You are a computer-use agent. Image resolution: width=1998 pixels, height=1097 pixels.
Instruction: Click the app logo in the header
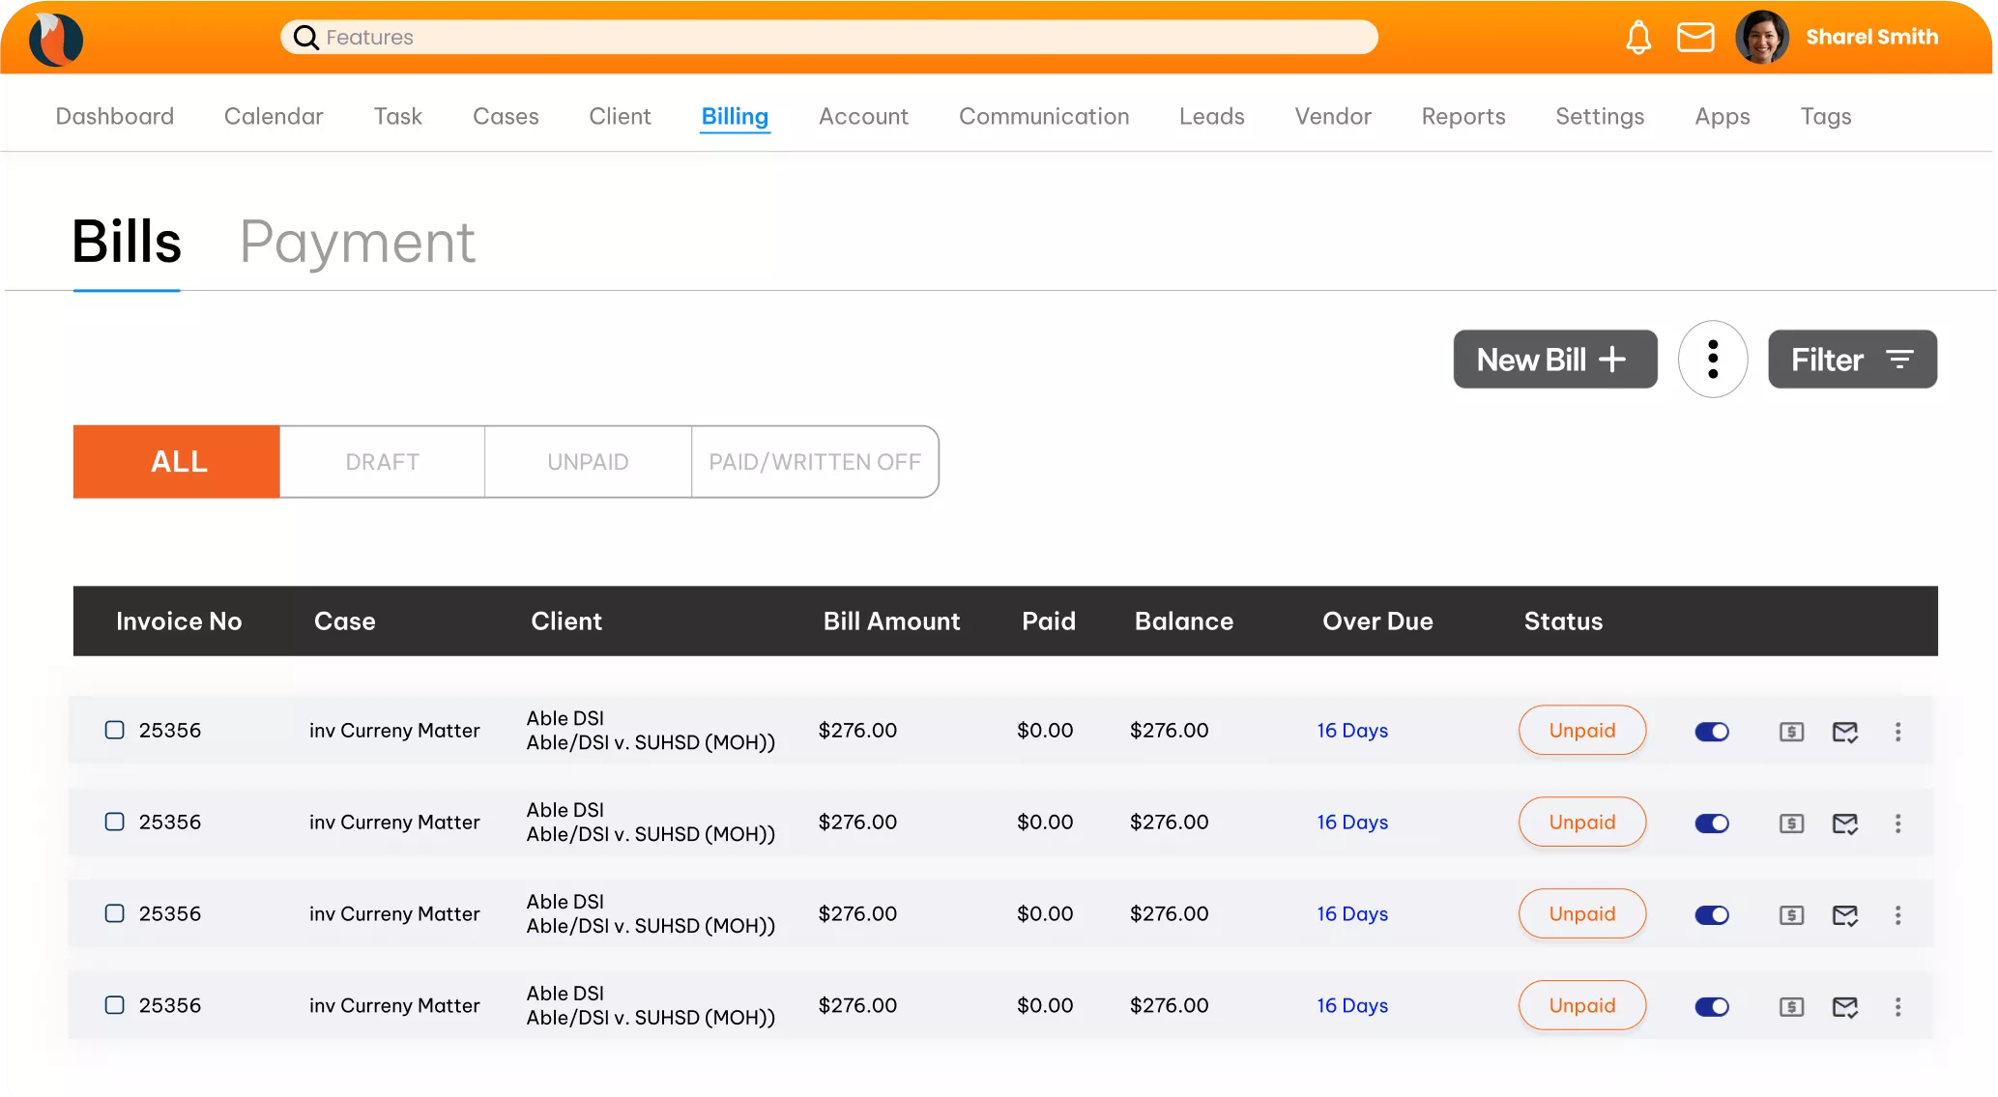[x=56, y=39]
